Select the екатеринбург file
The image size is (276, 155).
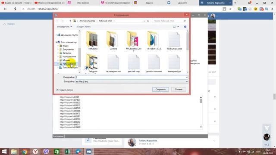coord(174,64)
